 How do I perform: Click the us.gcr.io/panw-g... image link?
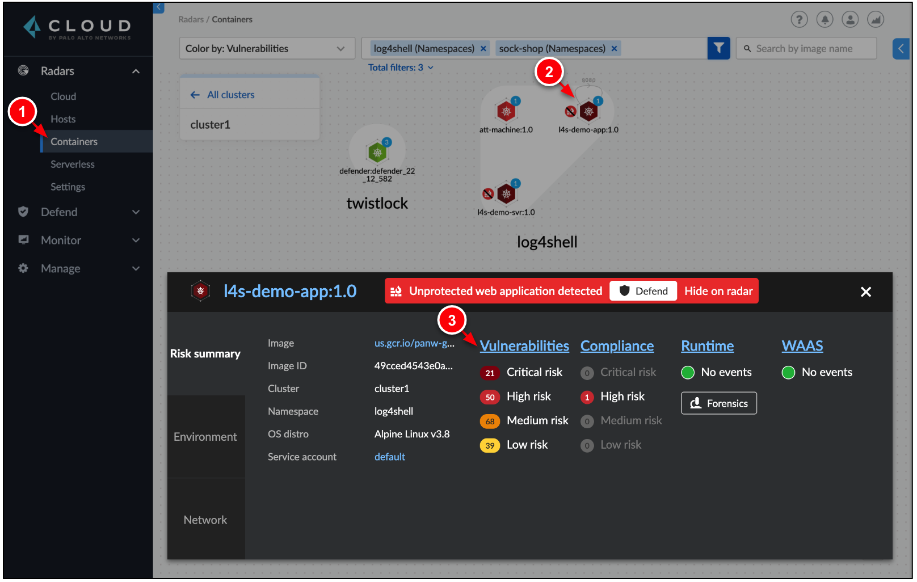pos(414,343)
